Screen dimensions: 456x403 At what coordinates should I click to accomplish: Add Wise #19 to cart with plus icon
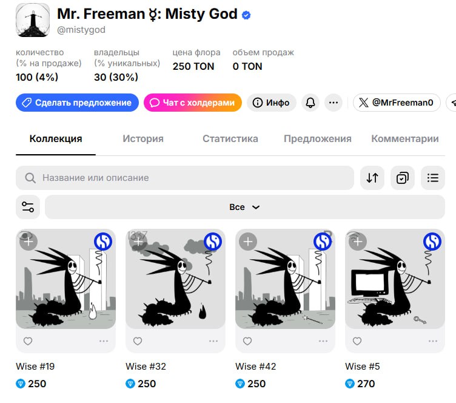tap(29, 242)
